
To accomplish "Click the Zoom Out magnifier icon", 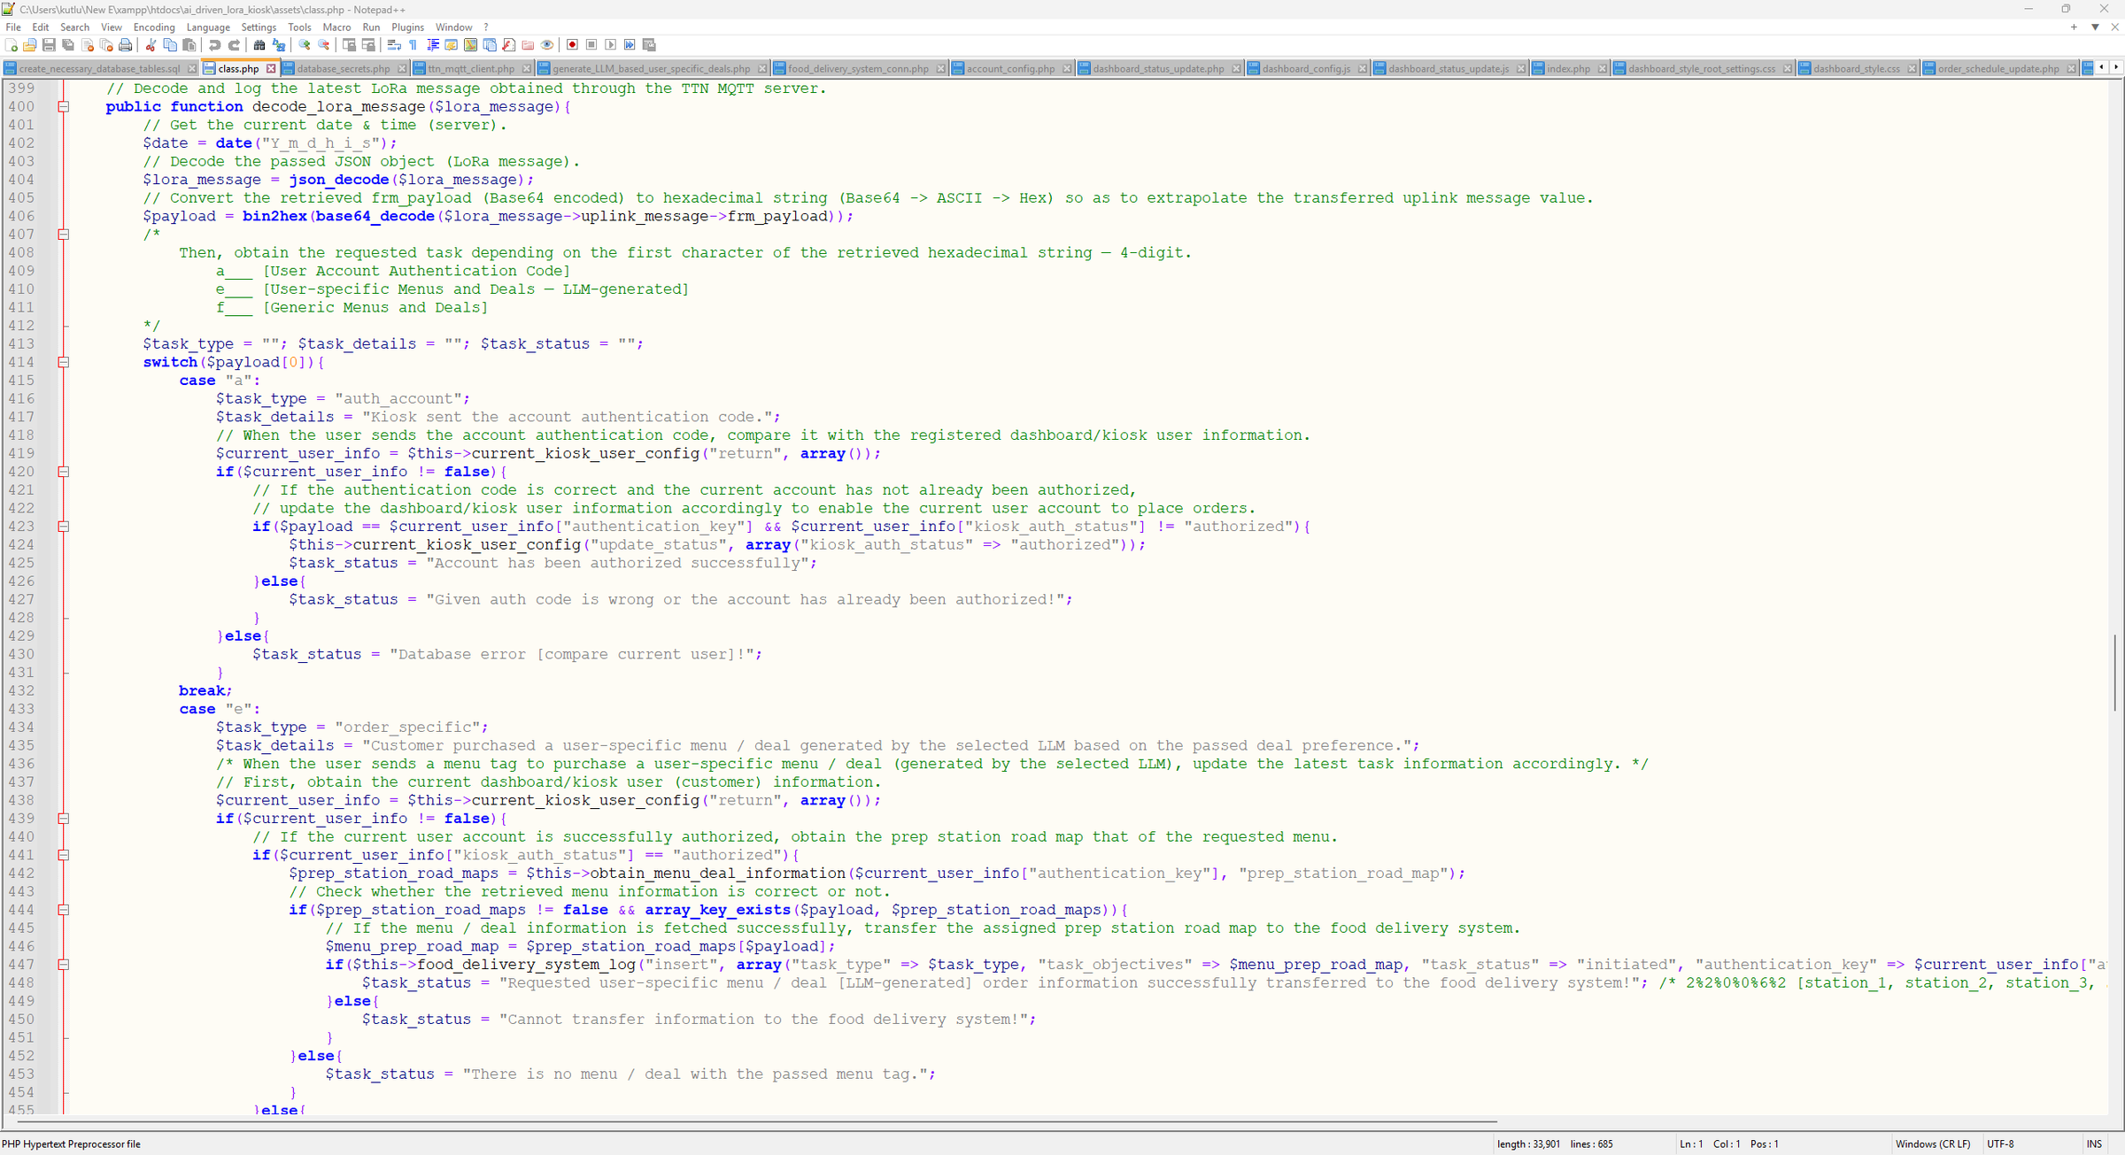I will [x=323, y=45].
